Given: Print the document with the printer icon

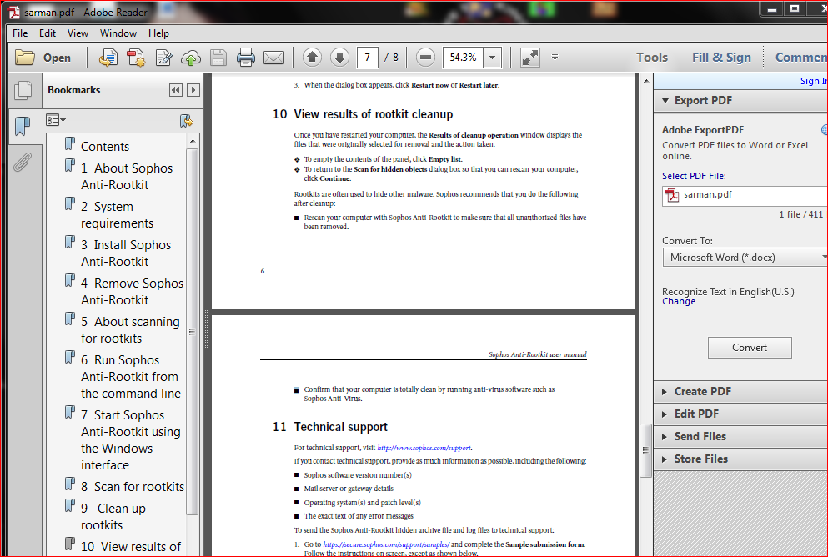Looking at the screenshot, I should coord(245,57).
